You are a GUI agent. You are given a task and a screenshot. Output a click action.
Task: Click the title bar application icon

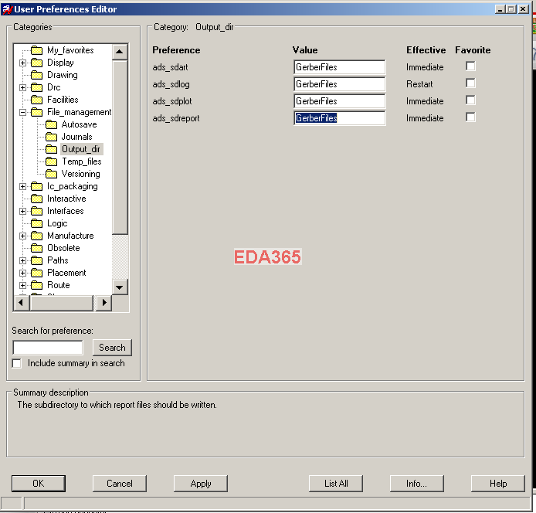point(7,9)
